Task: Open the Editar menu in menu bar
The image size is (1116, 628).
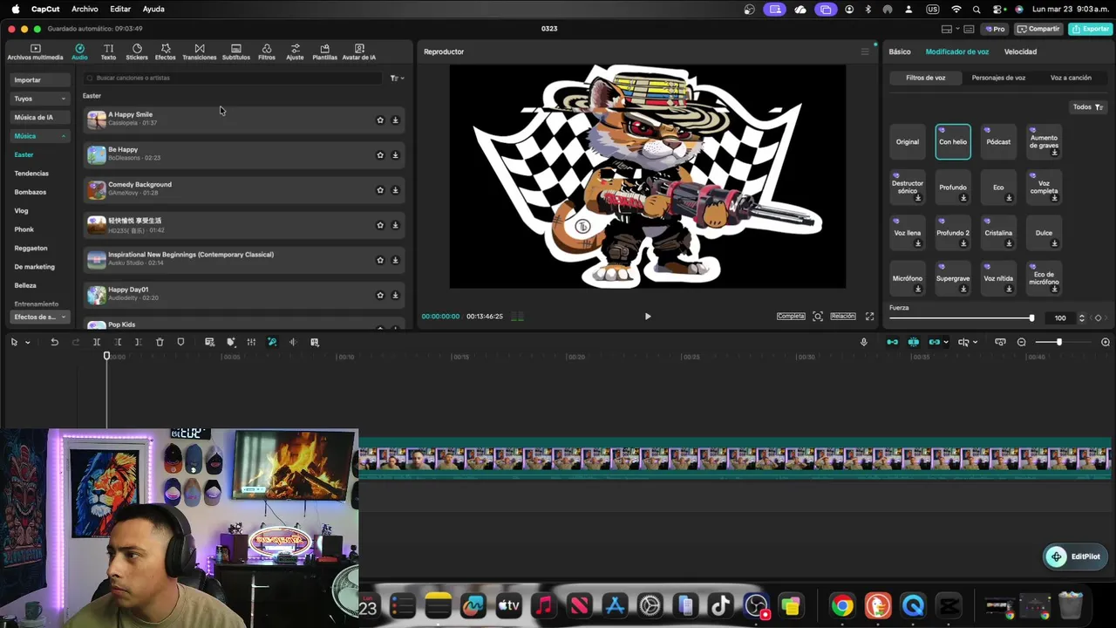Action: (120, 9)
